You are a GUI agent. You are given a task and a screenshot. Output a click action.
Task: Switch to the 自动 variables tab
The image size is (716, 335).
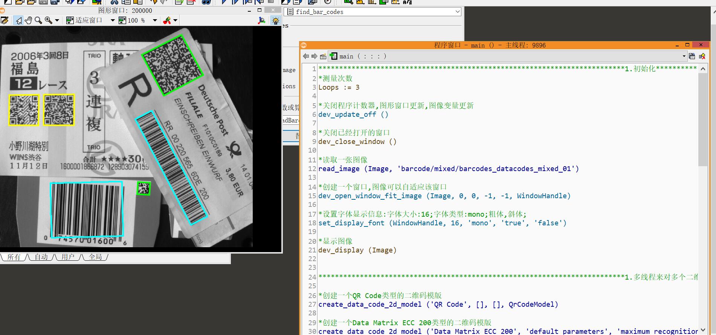41,257
